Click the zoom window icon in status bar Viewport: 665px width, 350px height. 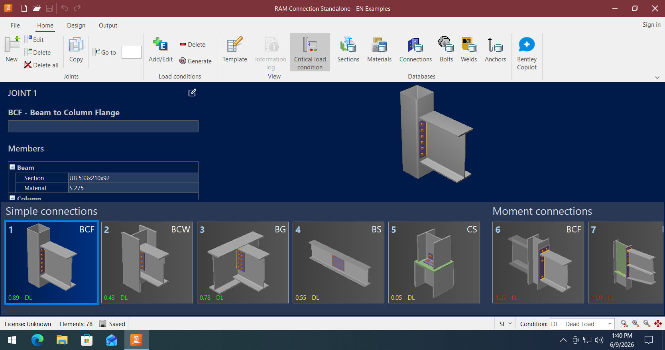coord(624,324)
